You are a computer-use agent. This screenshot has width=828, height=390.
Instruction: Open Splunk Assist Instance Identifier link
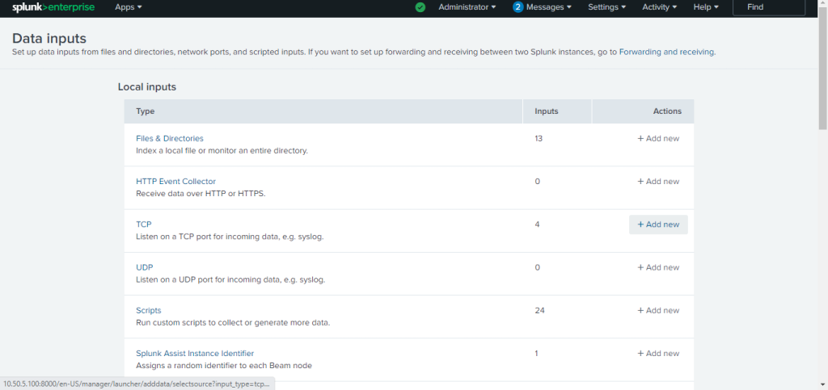click(195, 353)
